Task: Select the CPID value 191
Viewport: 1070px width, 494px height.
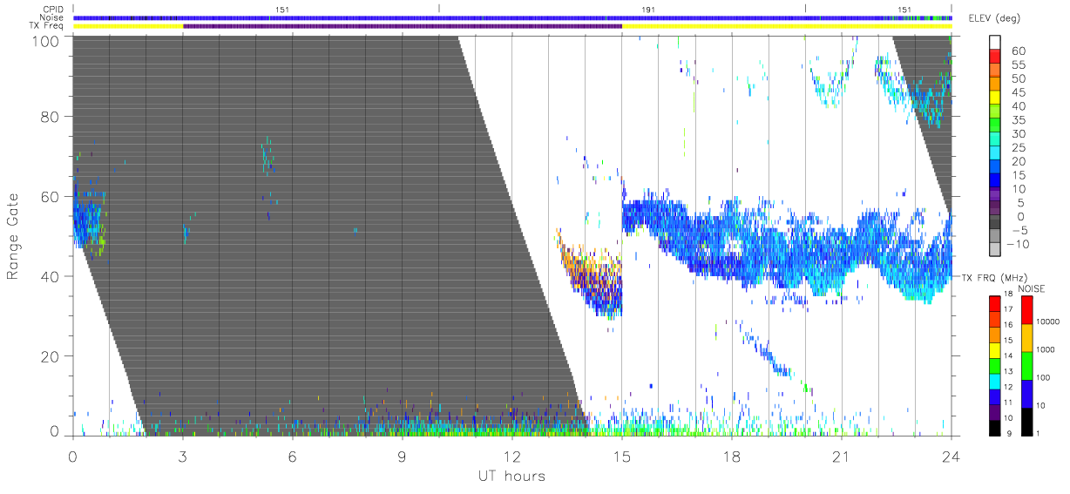Action: pos(647,10)
